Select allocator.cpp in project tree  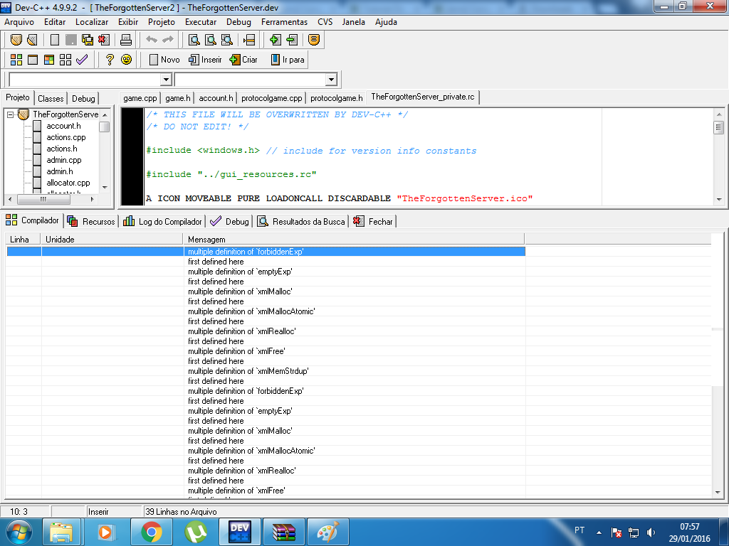[68, 183]
